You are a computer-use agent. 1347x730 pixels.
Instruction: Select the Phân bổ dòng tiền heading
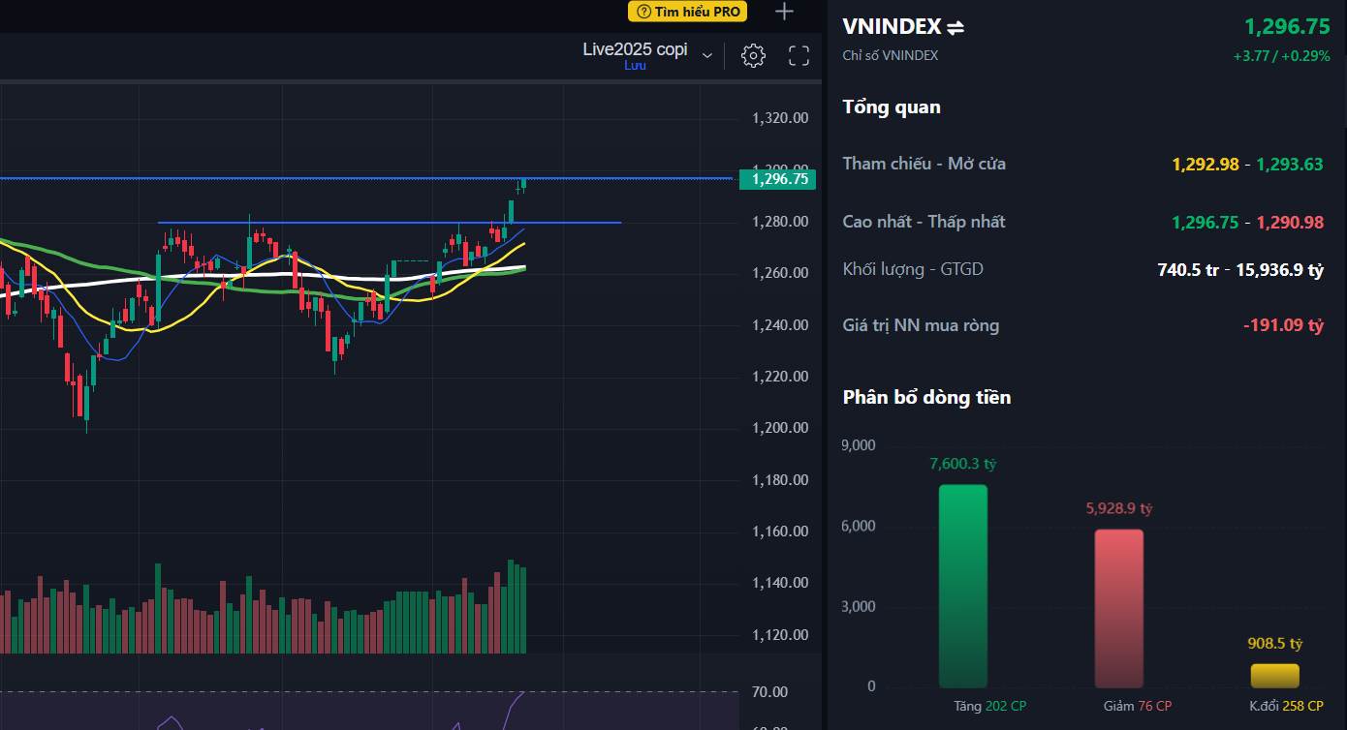(x=926, y=398)
